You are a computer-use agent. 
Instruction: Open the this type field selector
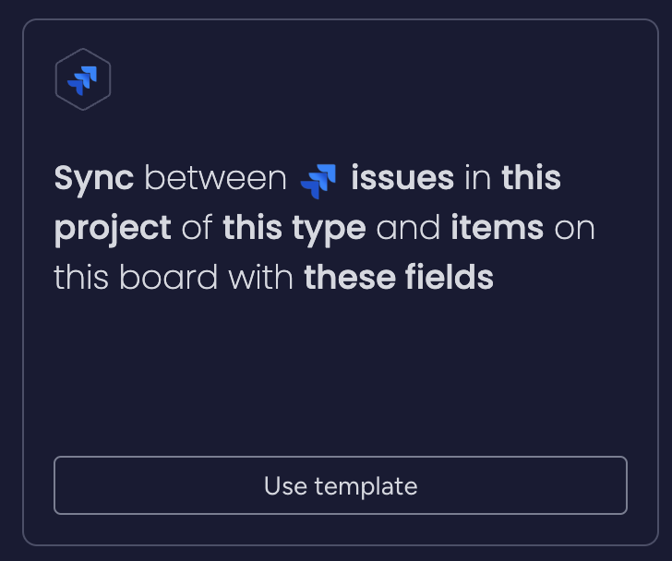point(294,229)
